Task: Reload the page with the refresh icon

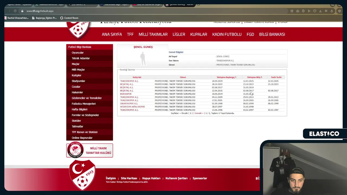Action: pos(15,11)
